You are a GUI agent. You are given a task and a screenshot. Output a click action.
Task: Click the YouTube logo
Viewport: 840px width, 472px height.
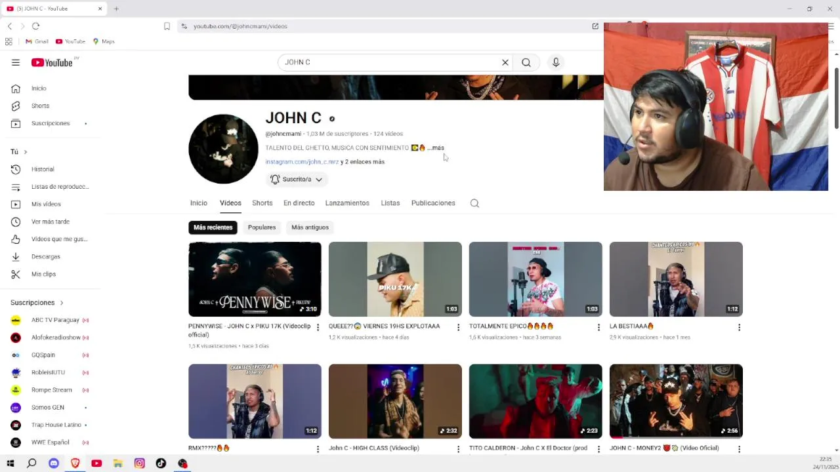tap(52, 62)
